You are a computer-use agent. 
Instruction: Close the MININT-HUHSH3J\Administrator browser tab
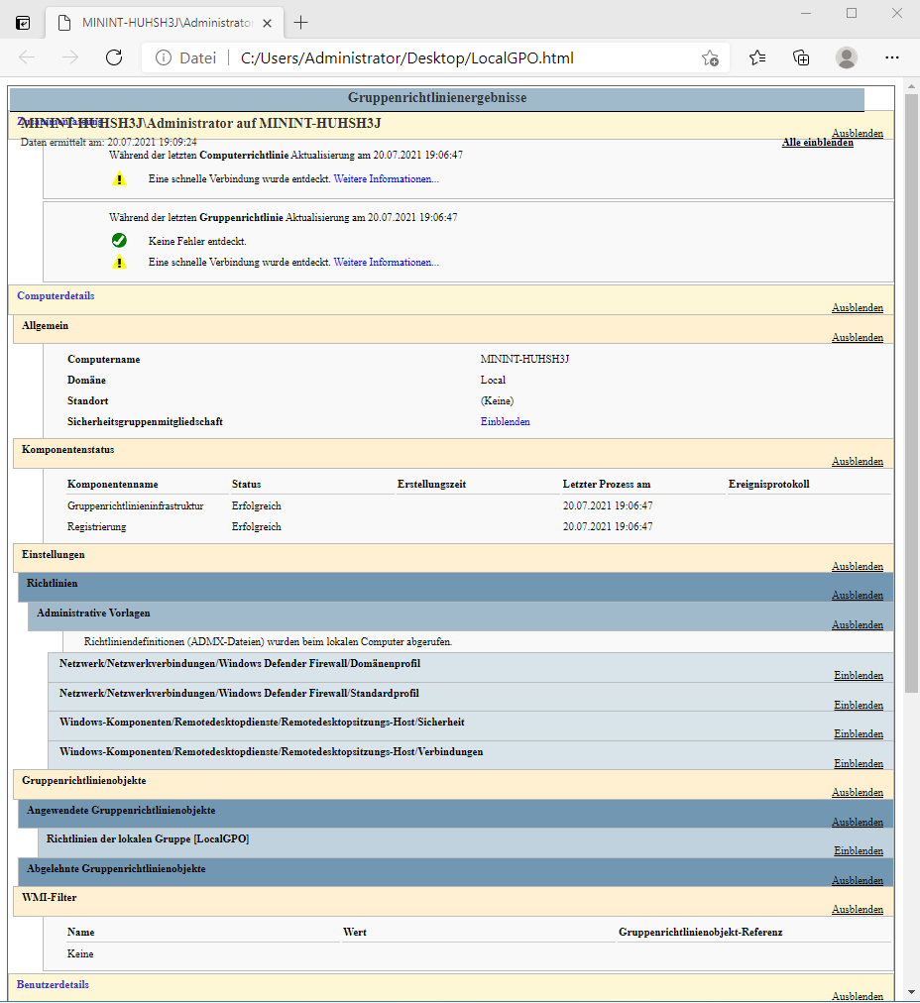coord(268,23)
